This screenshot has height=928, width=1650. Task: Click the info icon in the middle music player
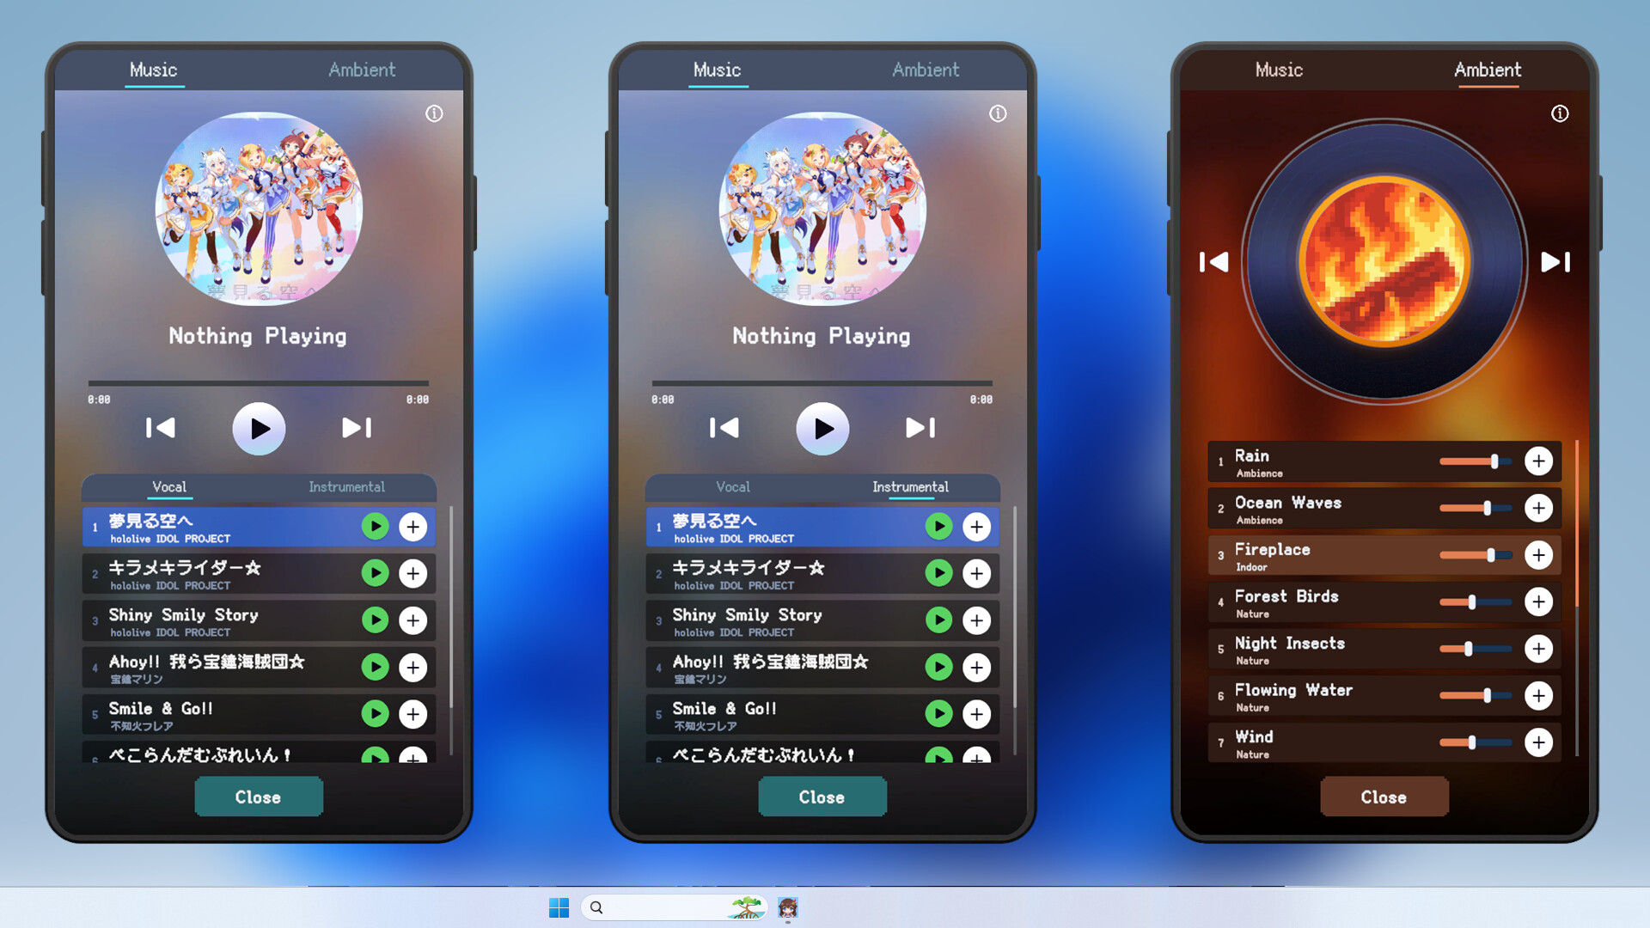(x=998, y=113)
